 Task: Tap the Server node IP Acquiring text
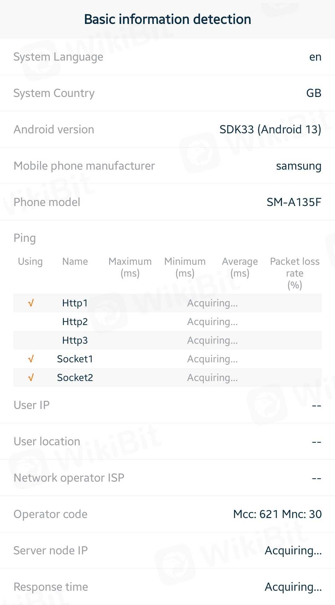pos(293,551)
